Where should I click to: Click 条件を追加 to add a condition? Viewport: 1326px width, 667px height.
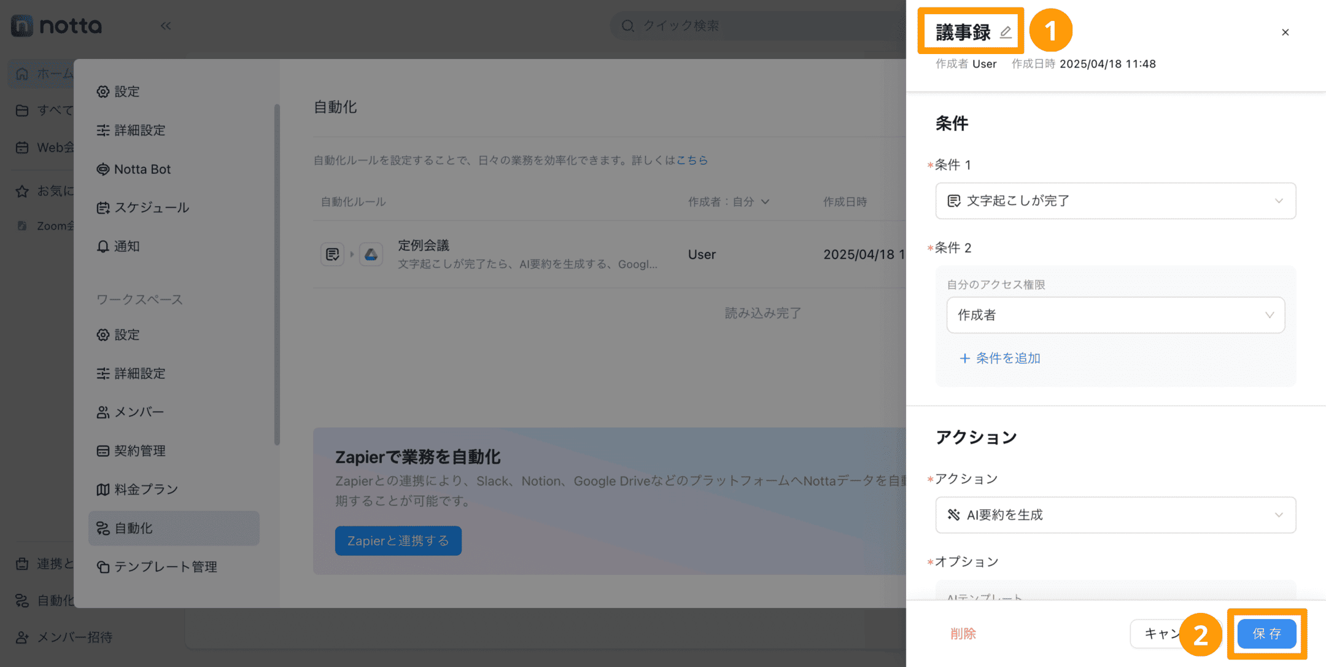coord(1000,358)
